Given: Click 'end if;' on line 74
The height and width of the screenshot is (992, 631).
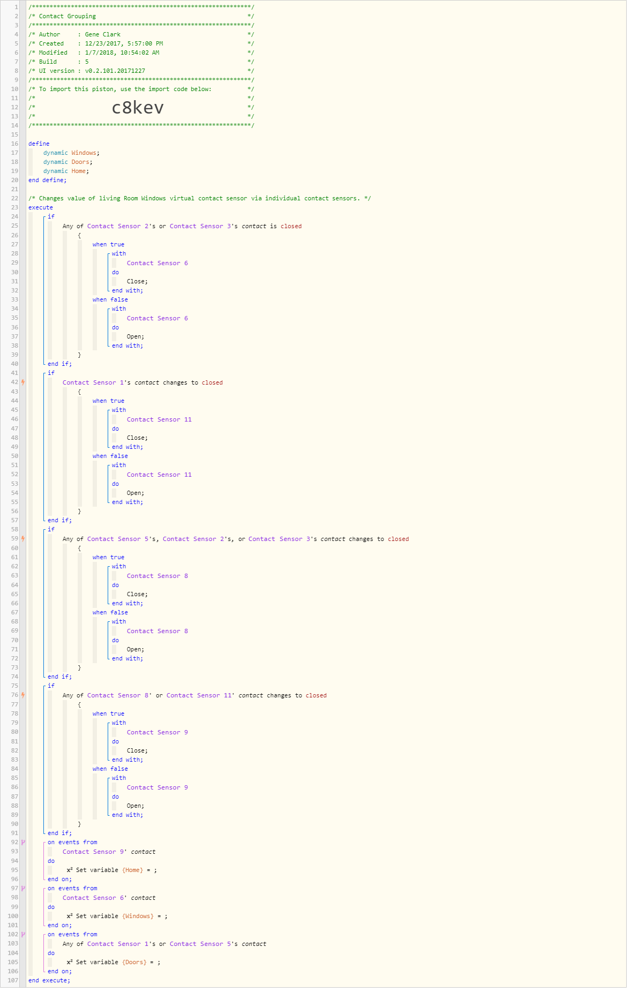Looking at the screenshot, I should pyautogui.click(x=59, y=677).
